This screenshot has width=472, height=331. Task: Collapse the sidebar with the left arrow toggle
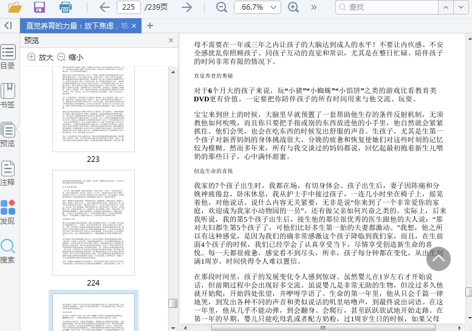click(8, 25)
